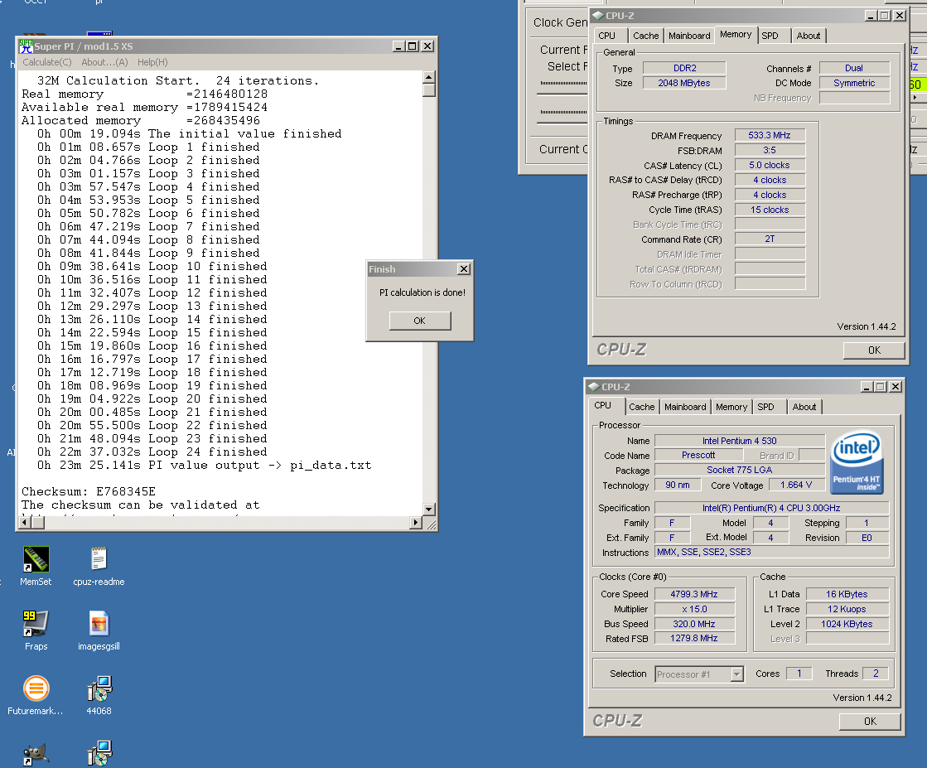
Task: Click the CPU-Z icon in CPU window title
Action: point(594,387)
